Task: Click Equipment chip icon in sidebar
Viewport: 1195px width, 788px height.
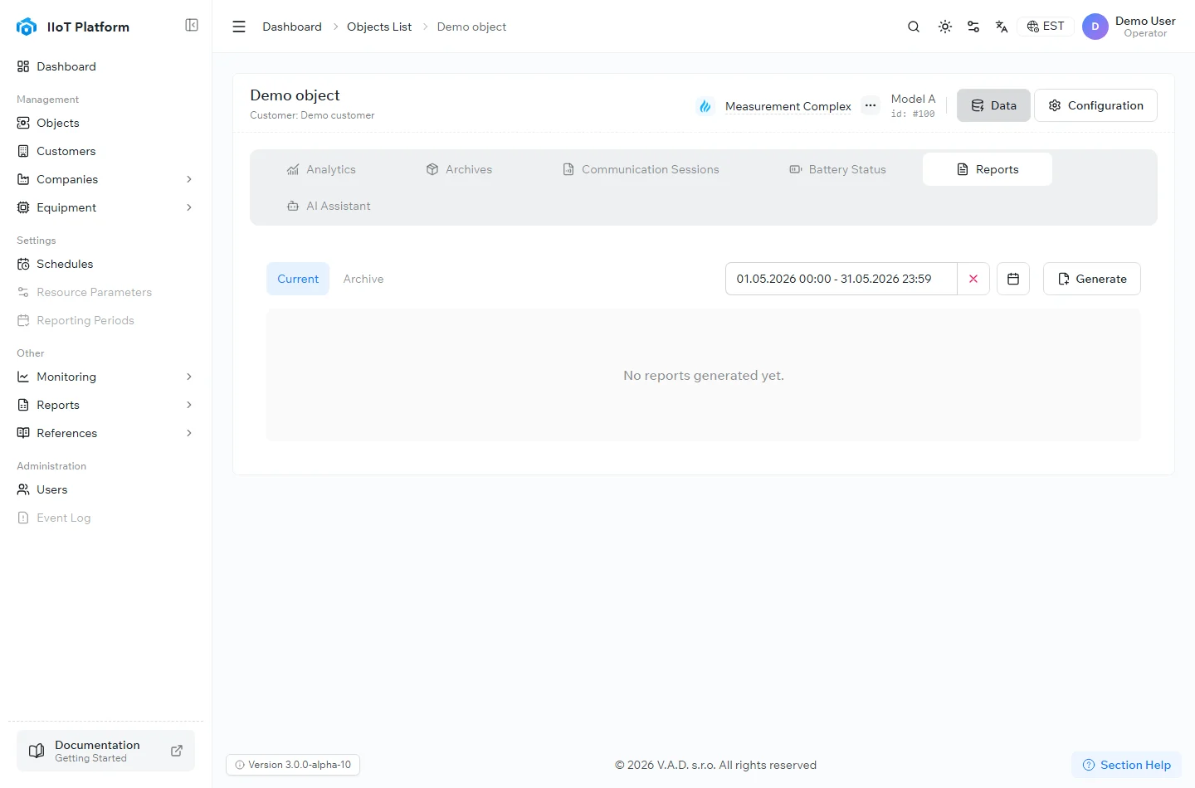Action: pyautogui.click(x=23, y=207)
